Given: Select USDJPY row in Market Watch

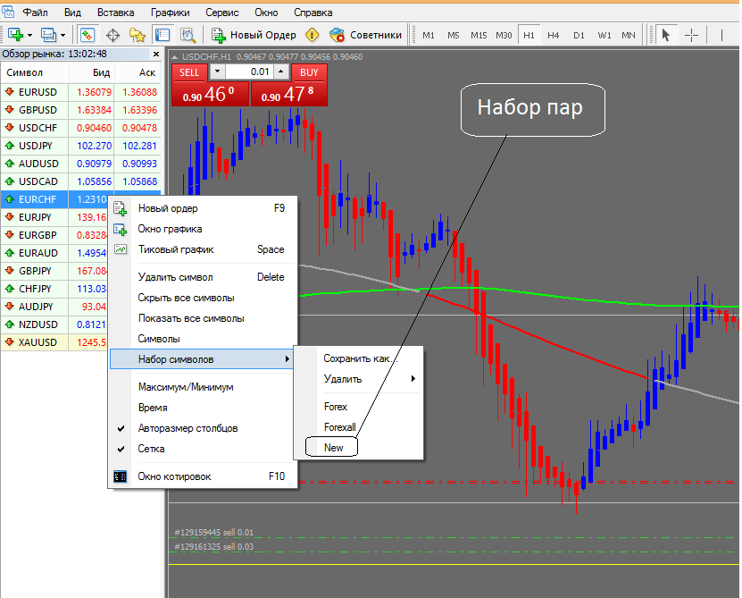Looking at the screenshot, I should pyautogui.click(x=81, y=146).
